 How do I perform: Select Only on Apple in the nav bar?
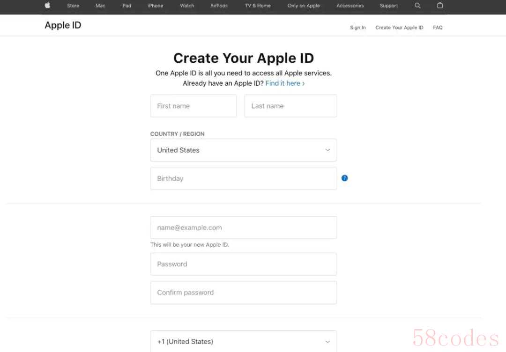tap(303, 6)
